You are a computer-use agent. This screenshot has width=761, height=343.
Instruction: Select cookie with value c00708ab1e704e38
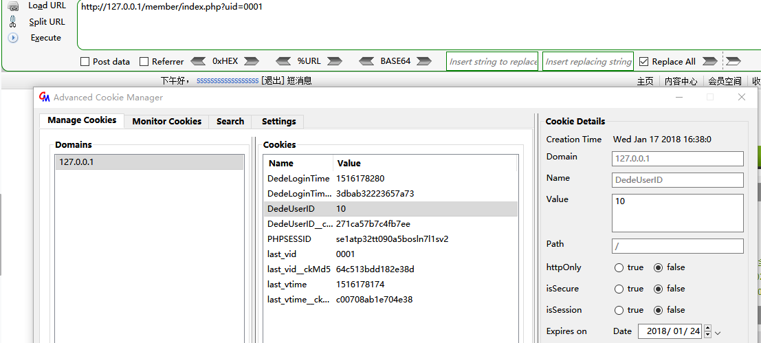coord(390,299)
